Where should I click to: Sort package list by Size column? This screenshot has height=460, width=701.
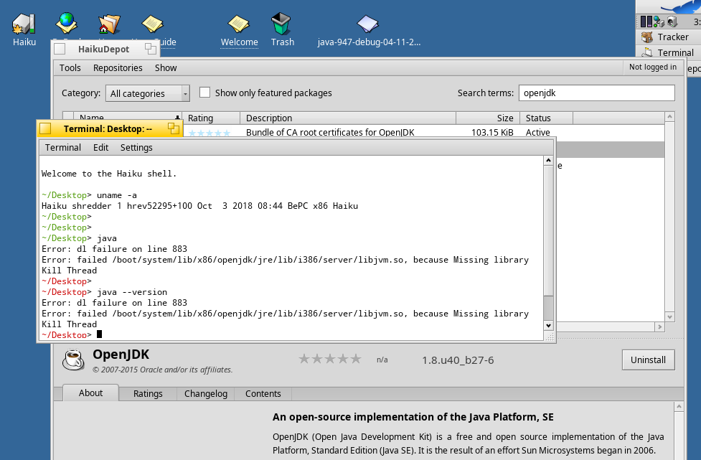(488, 118)
